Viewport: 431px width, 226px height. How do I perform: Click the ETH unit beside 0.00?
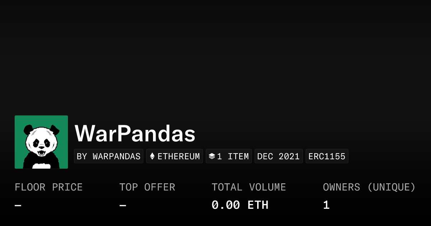tap(258, 205)
